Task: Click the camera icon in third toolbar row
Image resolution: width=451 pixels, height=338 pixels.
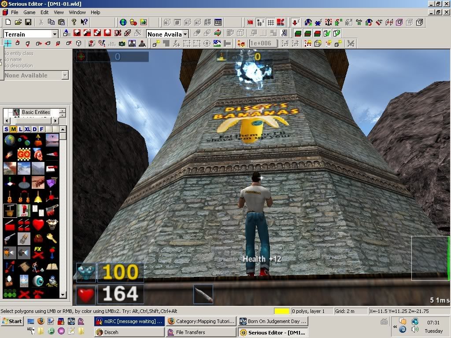Action: click(122, 44)
